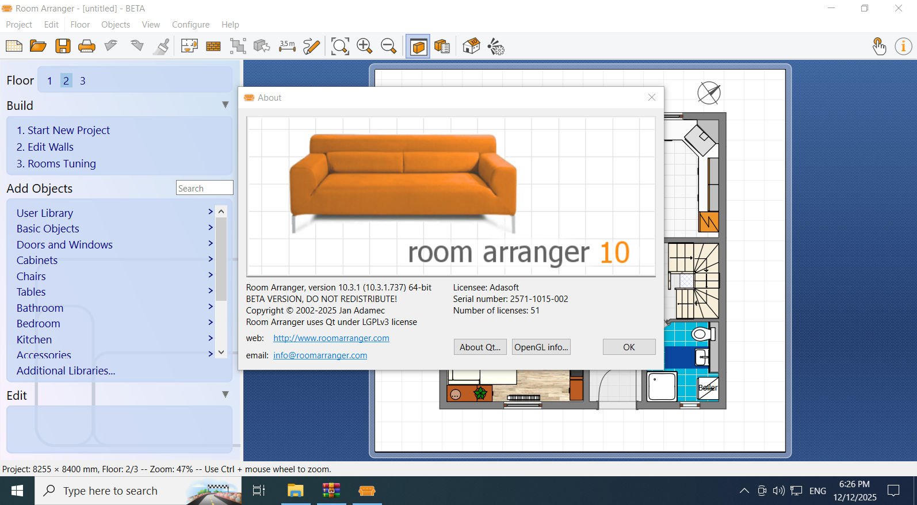
Task: Select the brick wall tool icon
Action: (213, 46)
